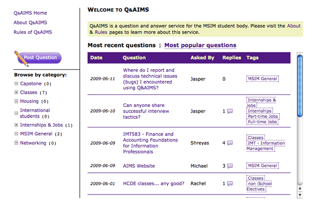Switch to Most popular questions
Image resolution: width=322 pixels, height=204 pixels.
coord(200,45)
